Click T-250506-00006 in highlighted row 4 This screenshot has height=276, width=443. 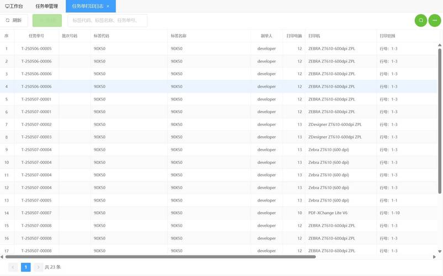pyautogui.click(x=36, y=87)
